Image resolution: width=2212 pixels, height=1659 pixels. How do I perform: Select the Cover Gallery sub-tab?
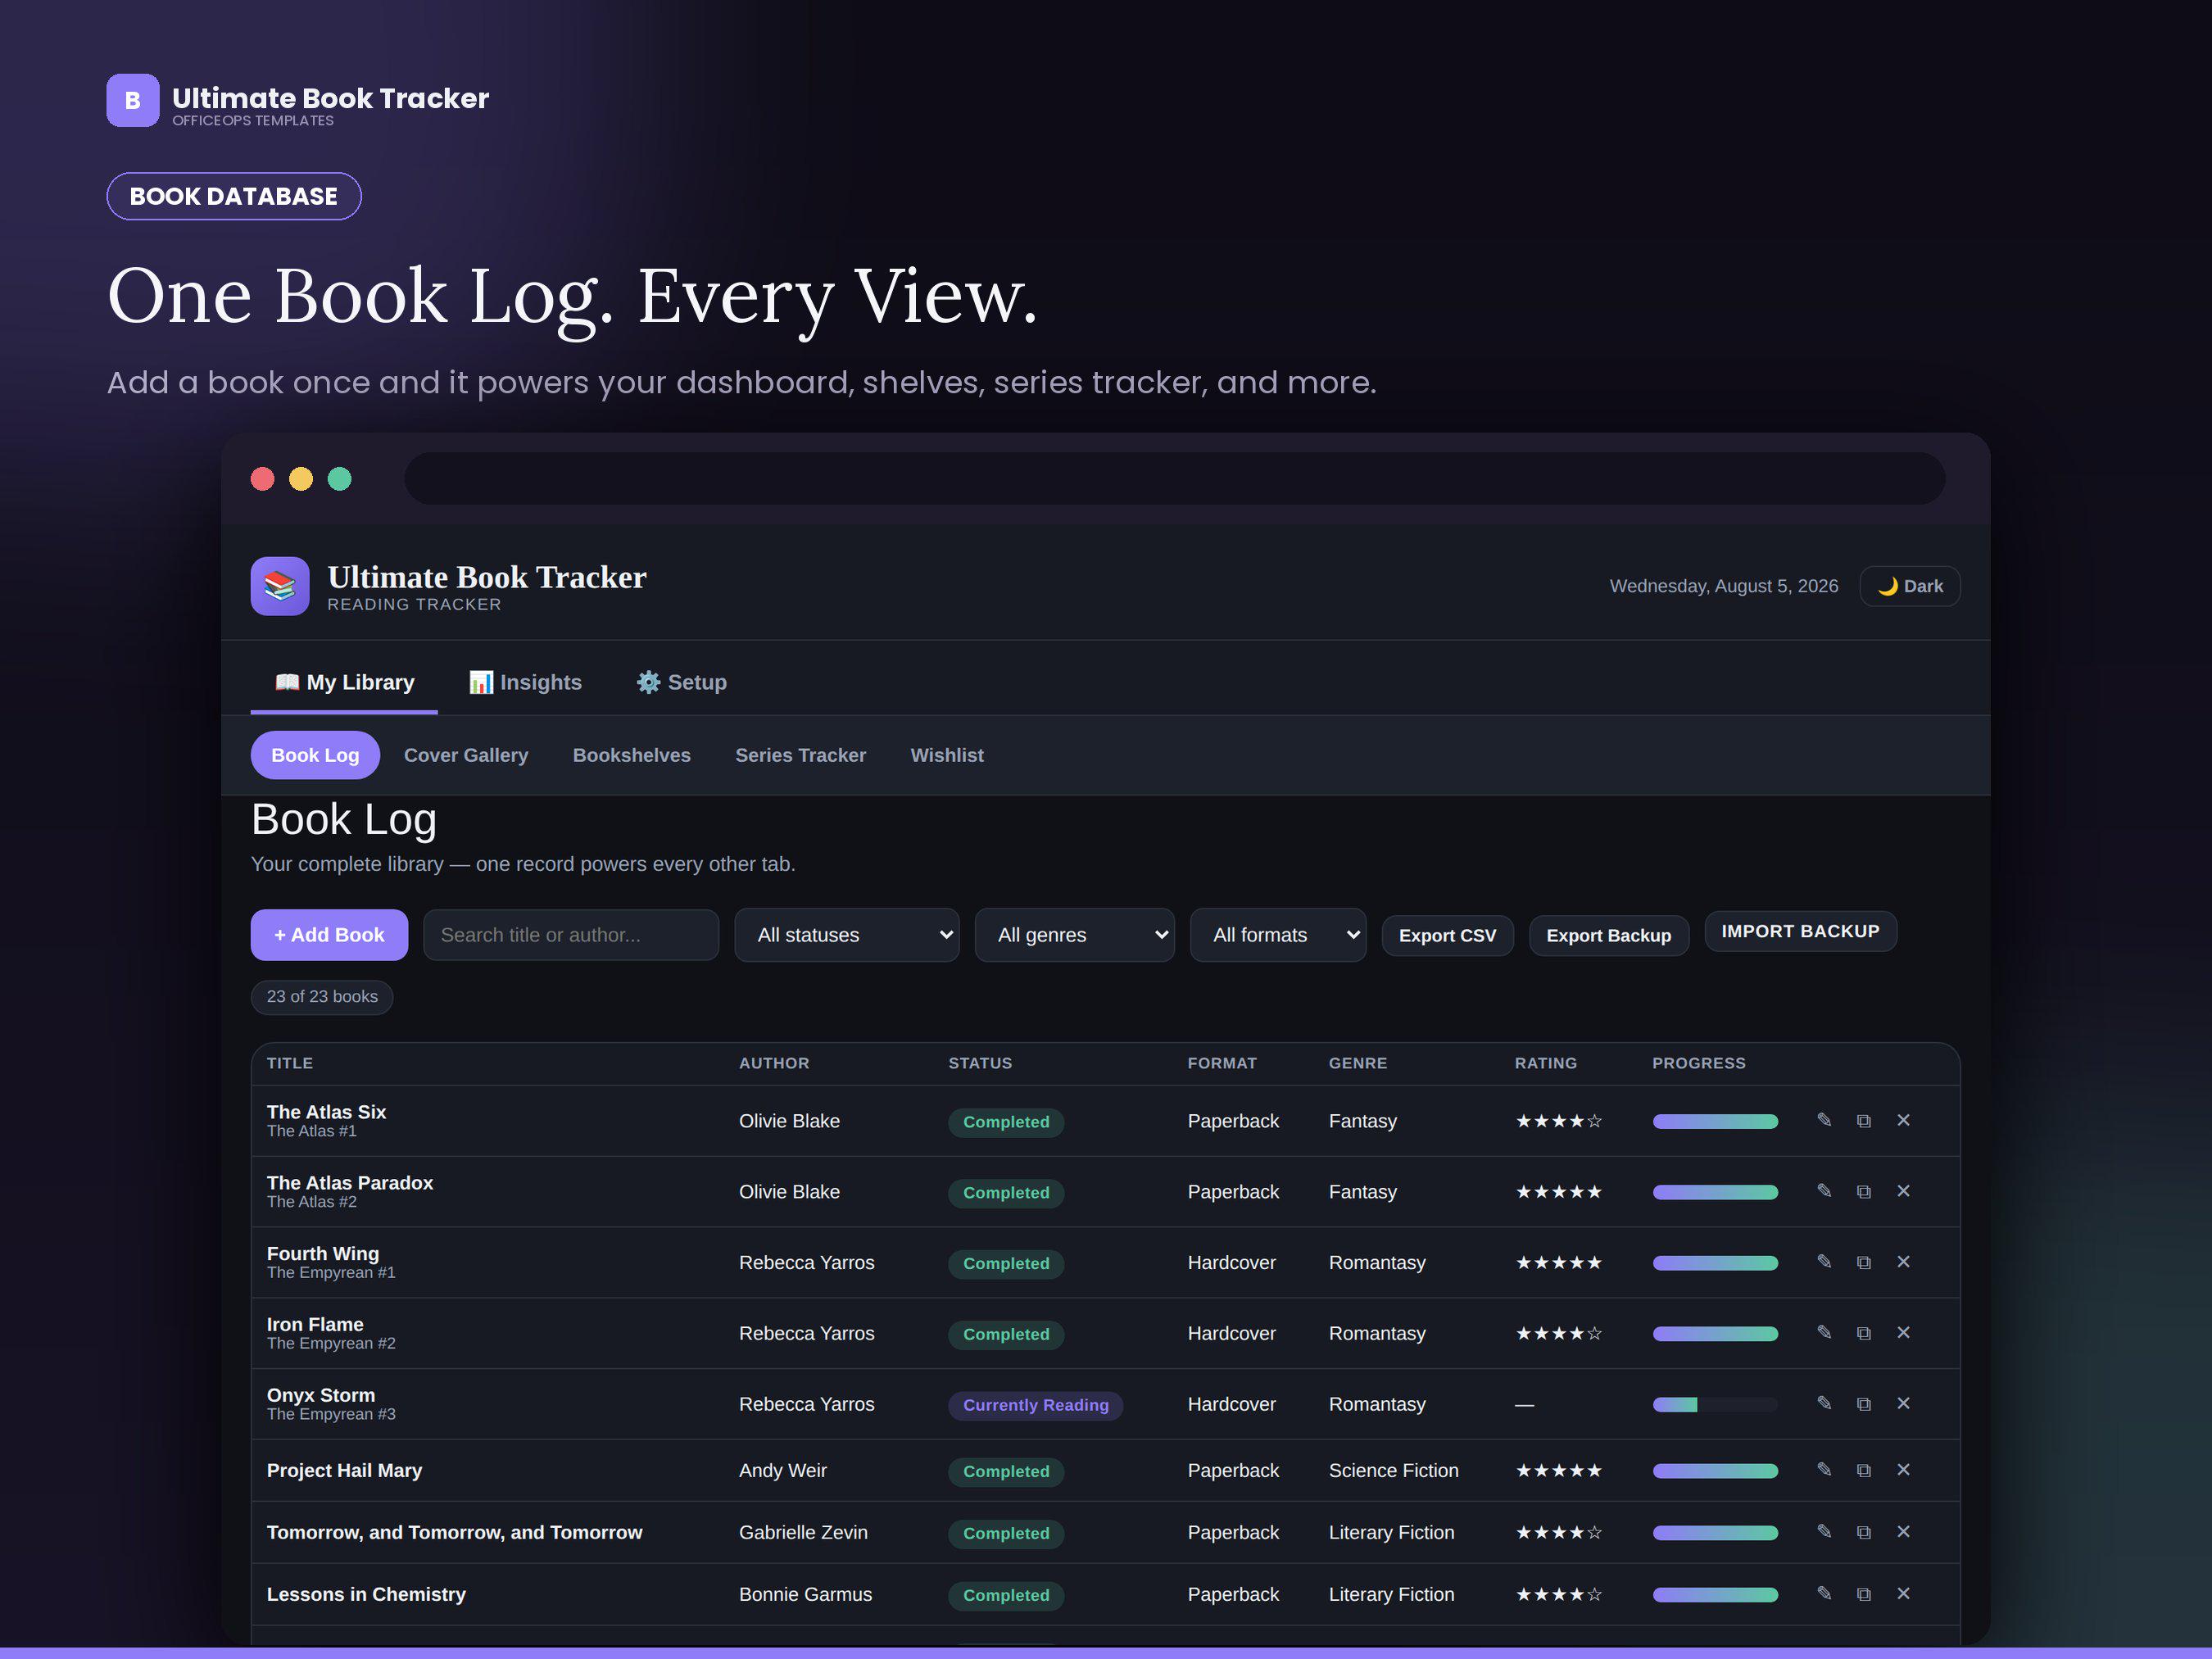point(466,755)
